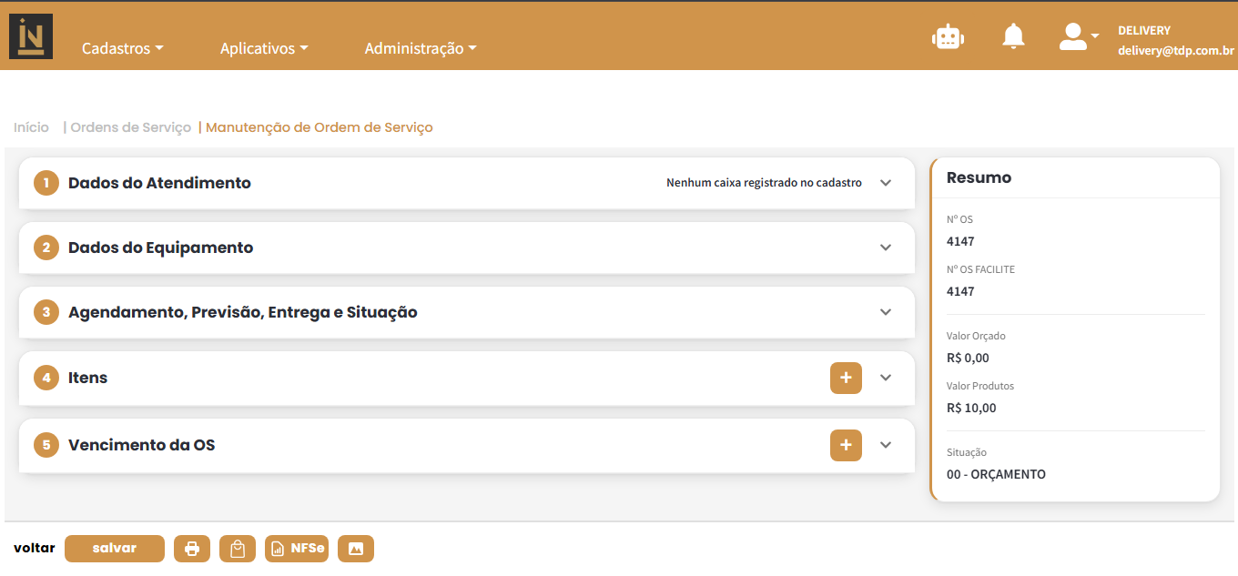Click the 4147 value under Nº OS FACILITE

(x=960, y=291)
